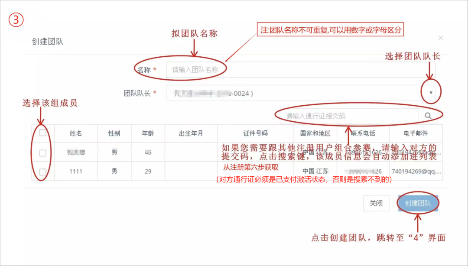Screen dimensions: 468x266
Task: Check the first member row checkbox
Action: [x=43, y=153]
